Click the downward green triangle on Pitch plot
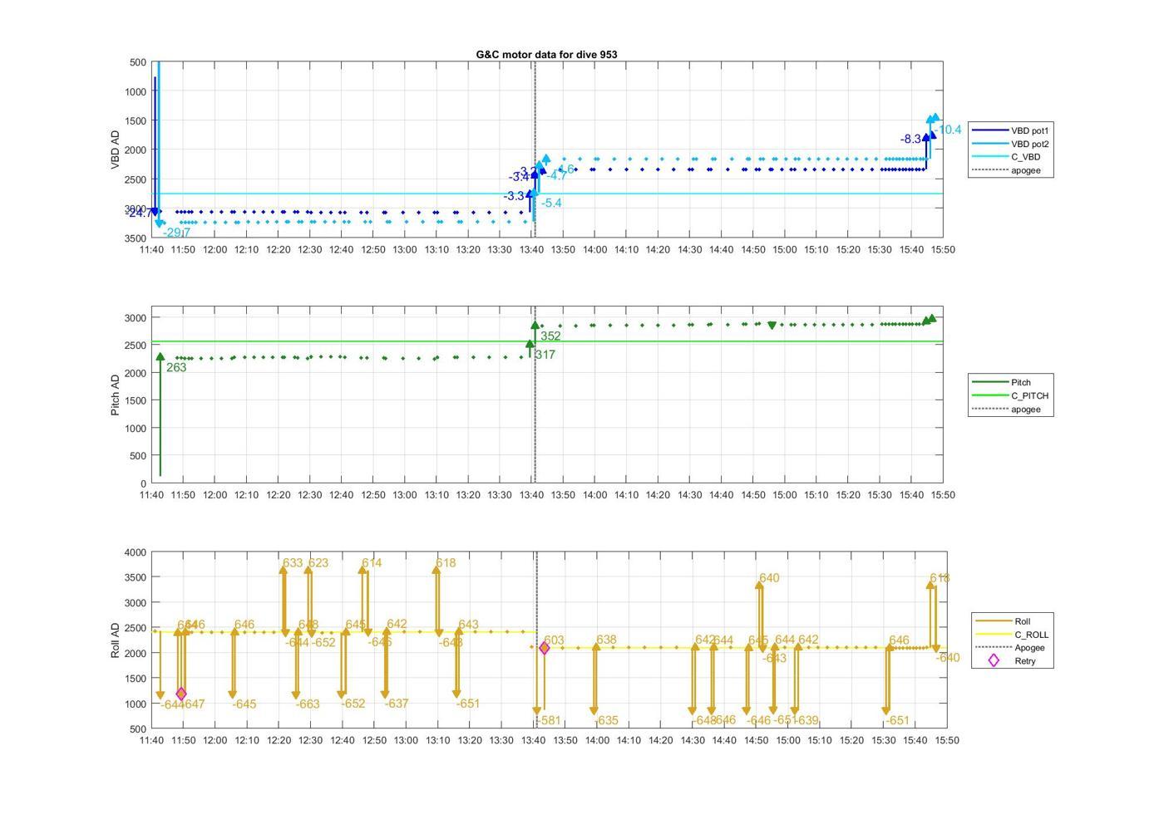The height and width of the screenshot is (819, 1164). coord(772,326)
